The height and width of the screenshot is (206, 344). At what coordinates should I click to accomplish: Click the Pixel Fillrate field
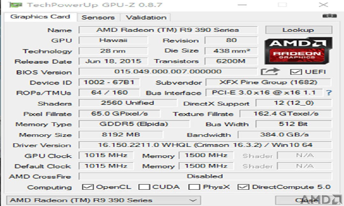coord(119,113)
